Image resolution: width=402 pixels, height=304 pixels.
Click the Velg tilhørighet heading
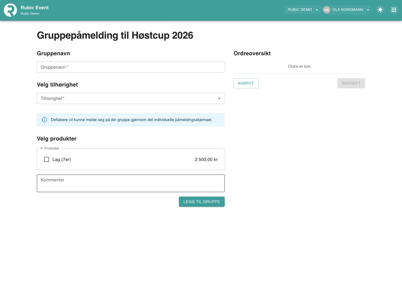[x=57, y=85]
